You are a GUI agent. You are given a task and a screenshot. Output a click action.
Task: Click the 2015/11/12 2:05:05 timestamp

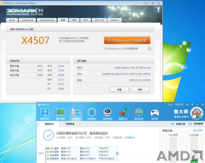(140, 80)
